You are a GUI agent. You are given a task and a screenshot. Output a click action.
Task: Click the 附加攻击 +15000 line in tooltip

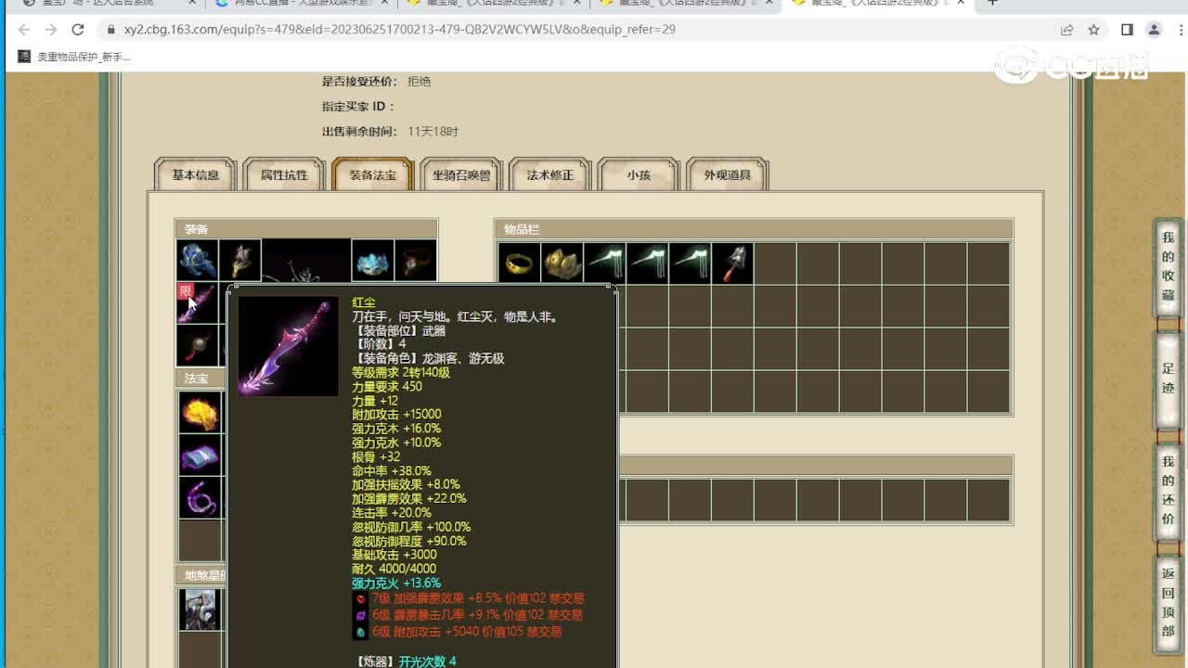[x=396, y=415]
